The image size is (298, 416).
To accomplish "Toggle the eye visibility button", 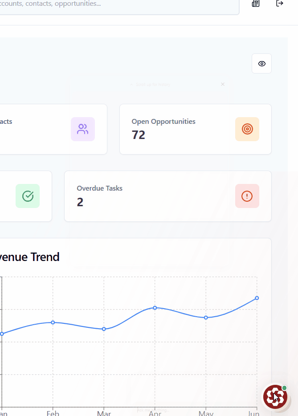I will pyautogui.click(x=261, y=64).
